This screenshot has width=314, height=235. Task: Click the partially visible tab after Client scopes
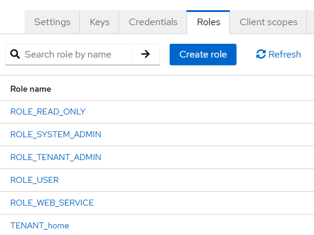pos(310,22)
